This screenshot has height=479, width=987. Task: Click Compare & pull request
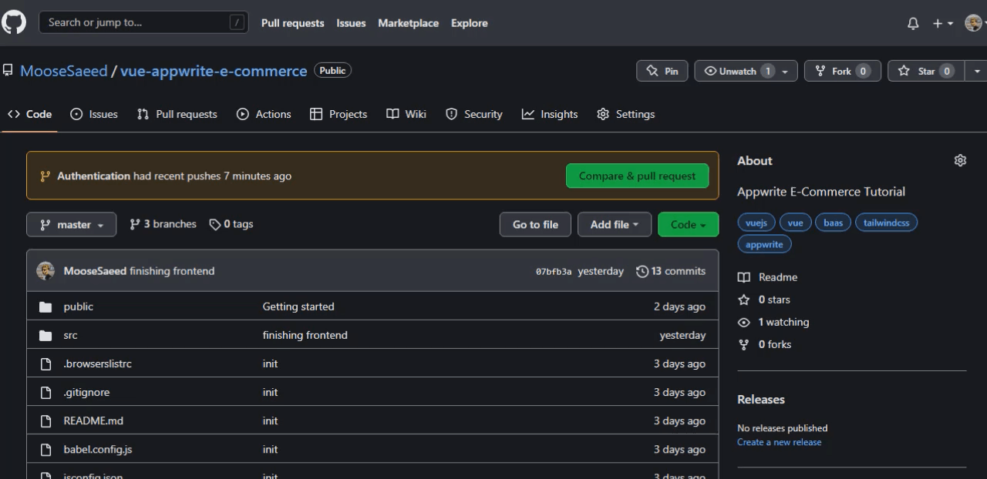coord(637,176)
